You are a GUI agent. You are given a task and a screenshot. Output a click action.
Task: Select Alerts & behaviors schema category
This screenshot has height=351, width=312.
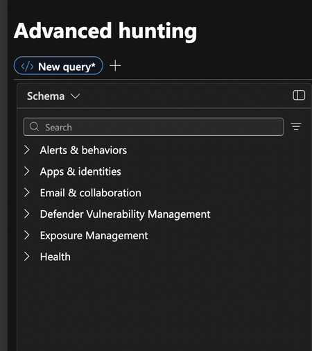83,151
